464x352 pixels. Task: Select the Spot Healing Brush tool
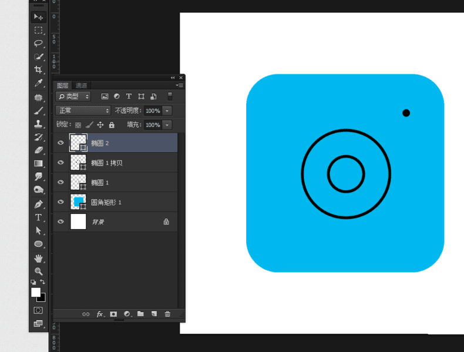tap(38, 98)
